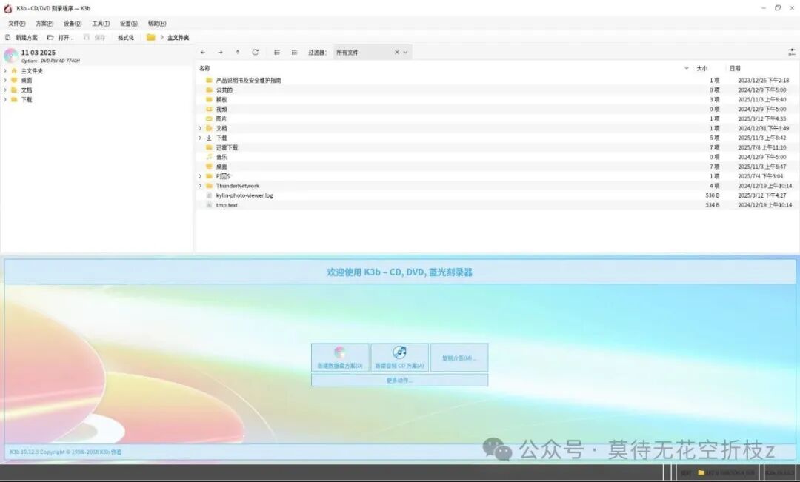
Task: Expand 下载 in the left tree
Action: coord(5,99)
